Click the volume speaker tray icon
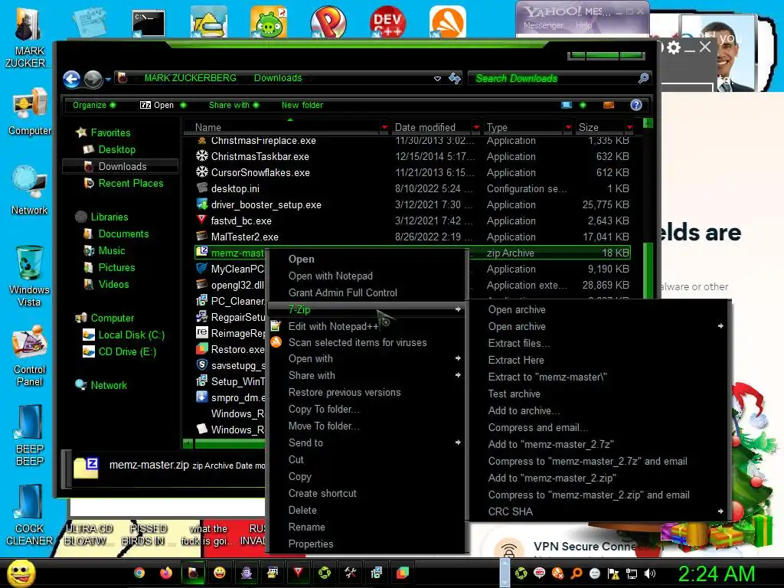 click(x=650, y=573)
